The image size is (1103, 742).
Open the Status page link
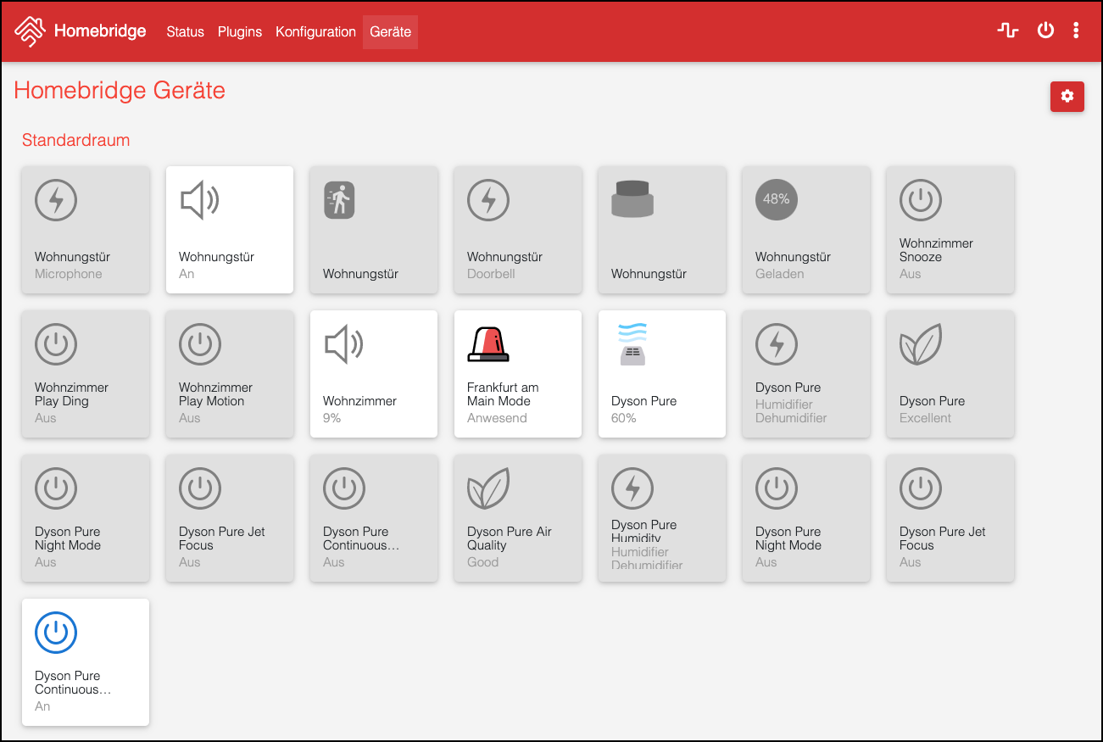pyautogui.click(x=185, y=32)
